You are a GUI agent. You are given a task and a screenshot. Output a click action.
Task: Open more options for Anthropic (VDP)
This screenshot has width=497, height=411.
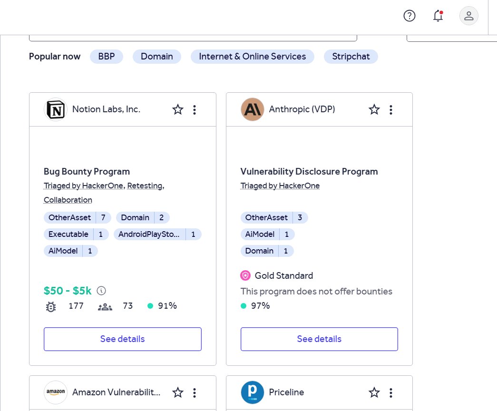(x=391, y=110)
